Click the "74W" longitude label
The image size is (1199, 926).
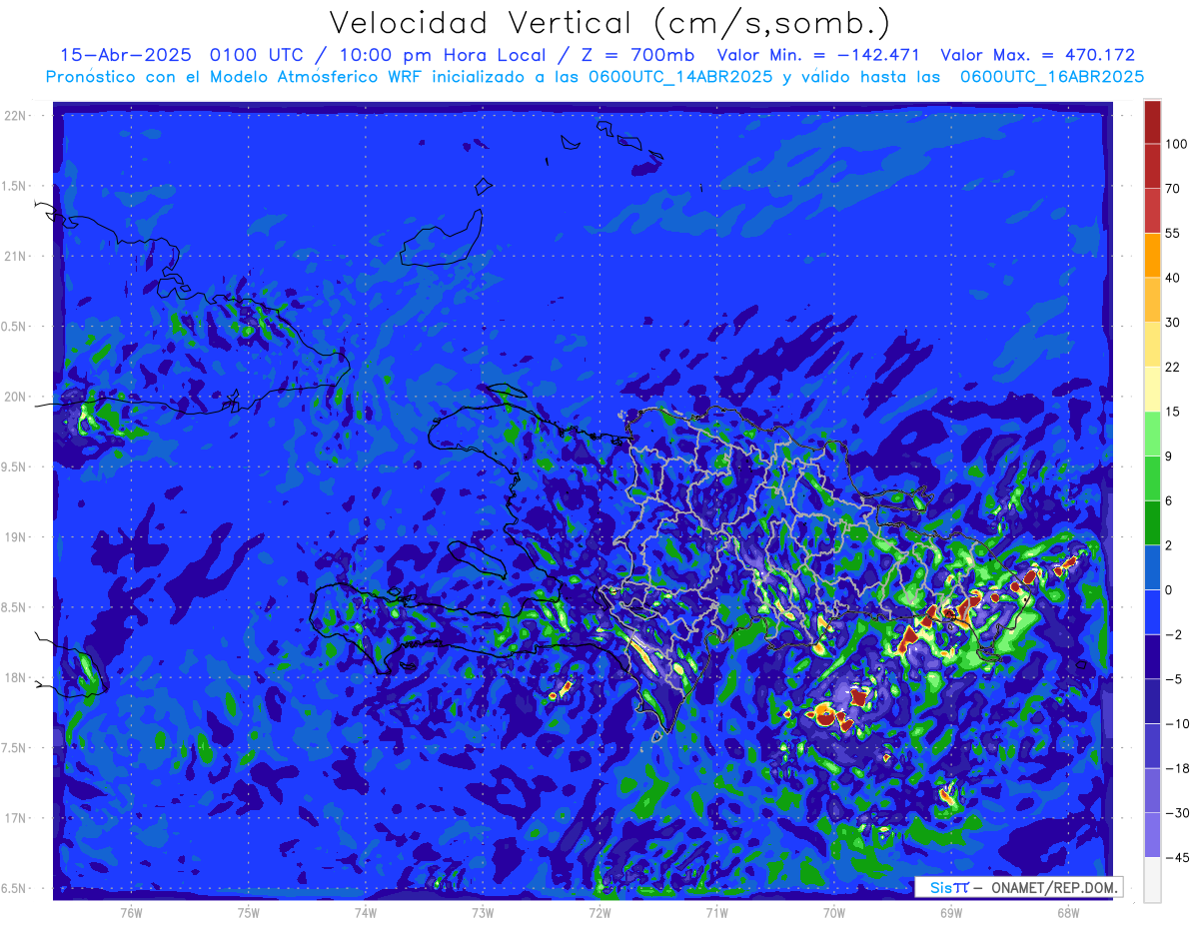[x=366, y=912]
